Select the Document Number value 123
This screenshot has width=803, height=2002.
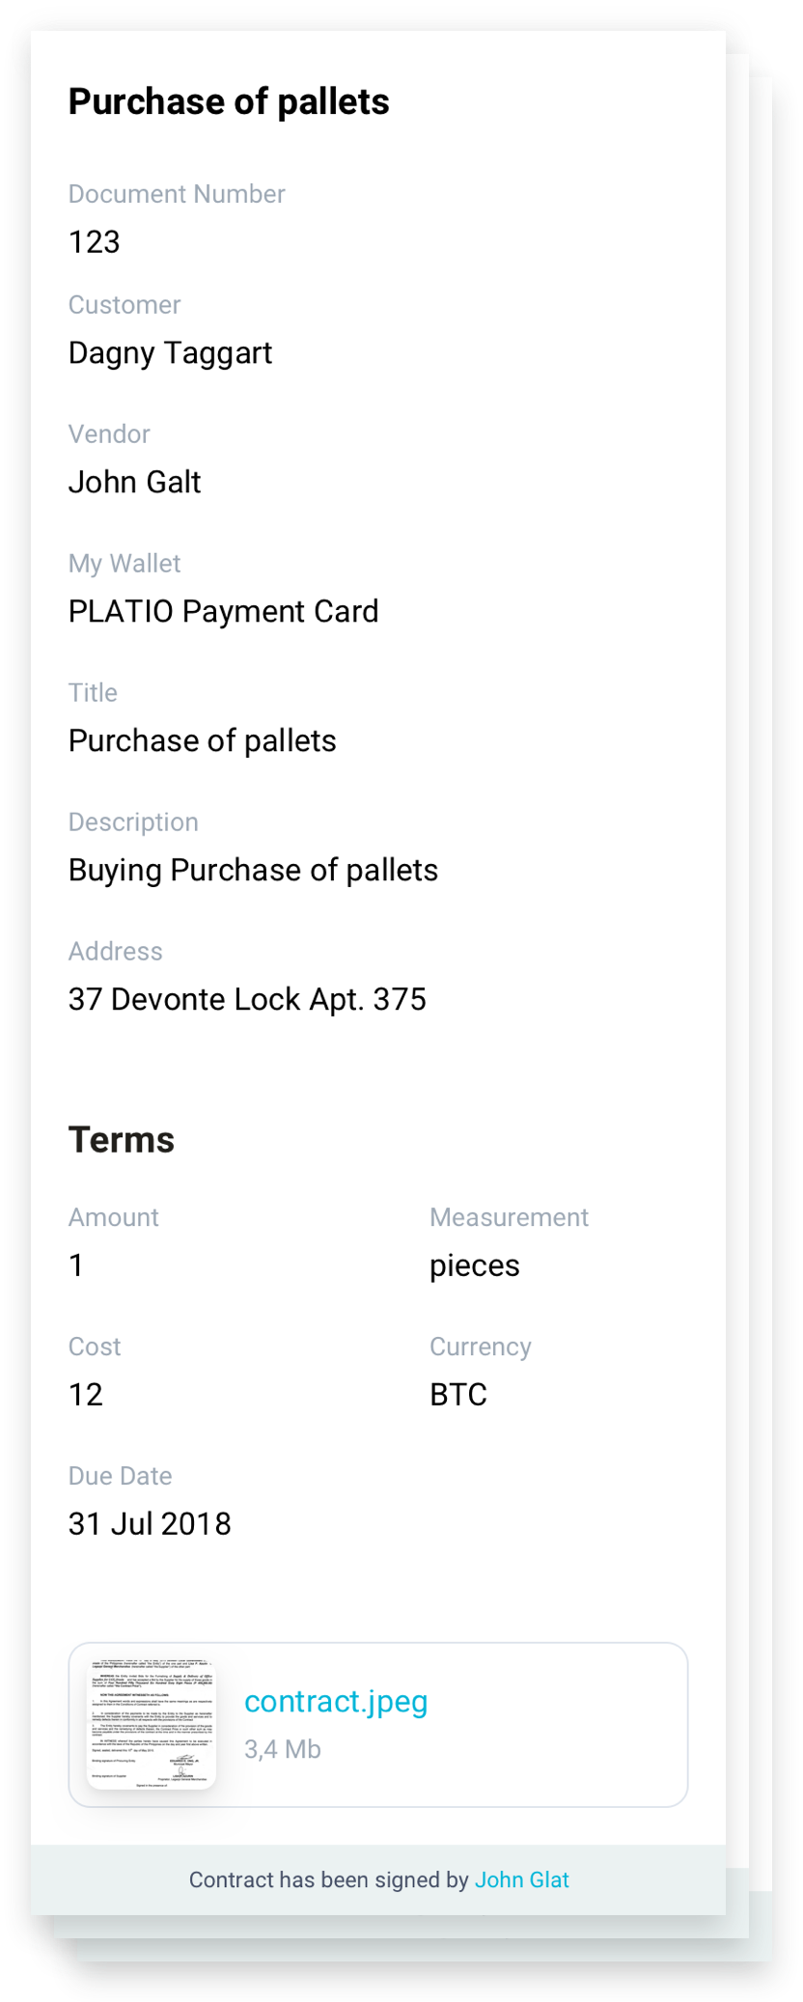[x=95, y=241]
